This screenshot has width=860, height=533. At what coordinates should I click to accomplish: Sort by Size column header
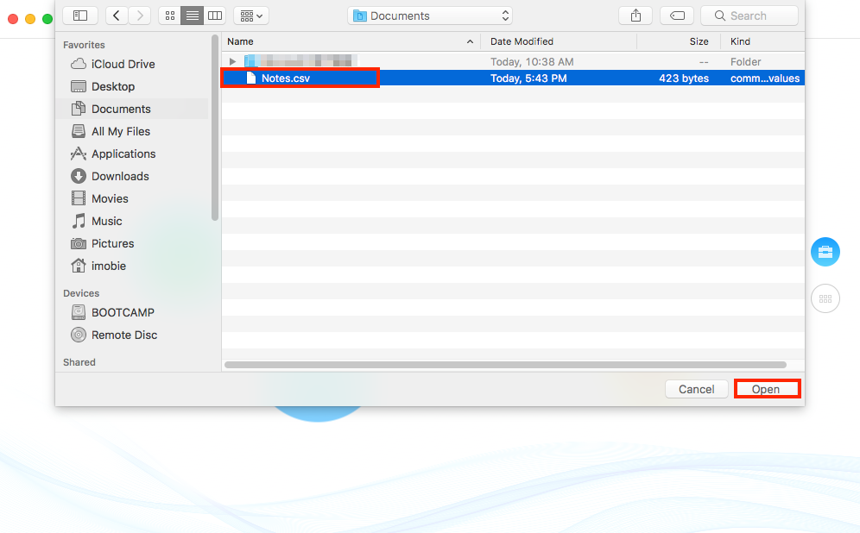click(679, 41)
